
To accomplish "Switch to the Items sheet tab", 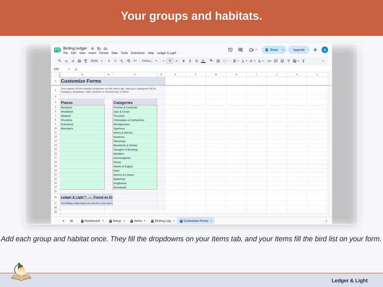I will click(138, 221).
